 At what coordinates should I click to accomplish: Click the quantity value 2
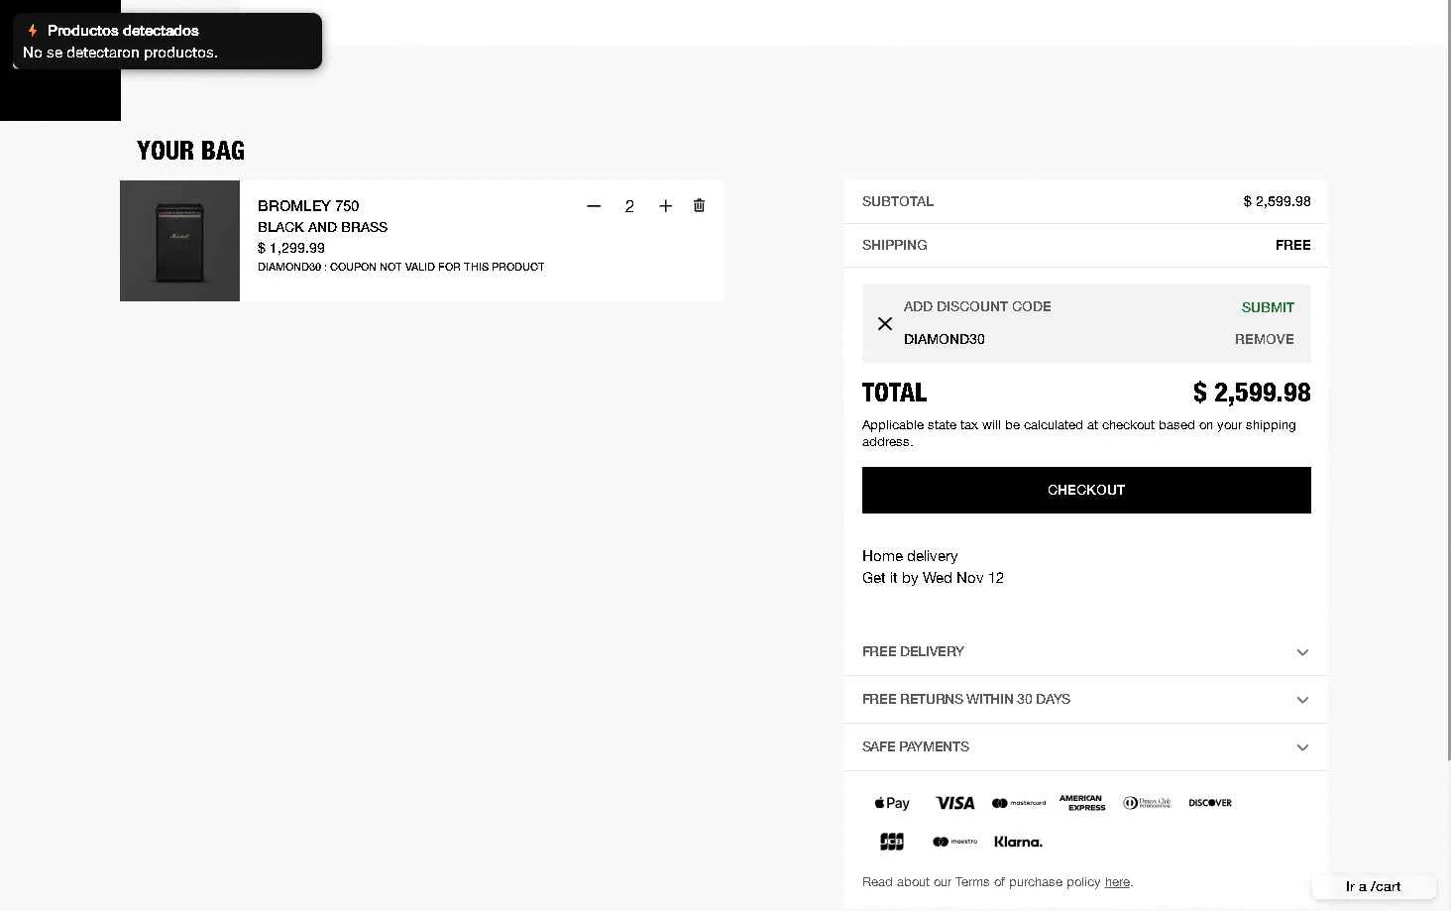tap(629, 206)
